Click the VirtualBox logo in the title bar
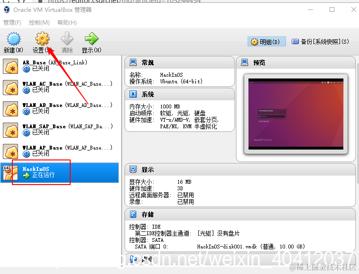The height and width of the screenshot is (274, 359). click(7, 9)
